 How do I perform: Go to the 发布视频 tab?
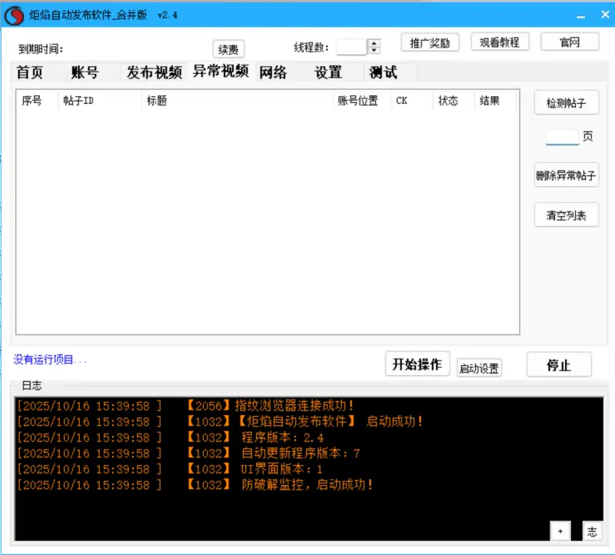coord(155,73)
